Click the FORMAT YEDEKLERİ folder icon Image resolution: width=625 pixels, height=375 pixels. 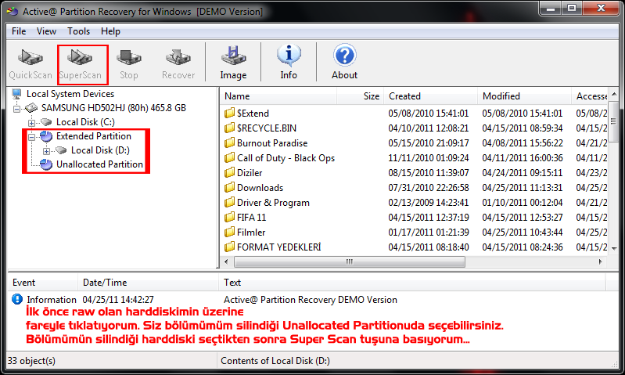tap(229, 247)
